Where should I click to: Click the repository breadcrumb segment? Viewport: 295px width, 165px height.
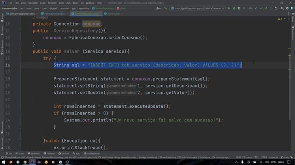pos(84,8)
